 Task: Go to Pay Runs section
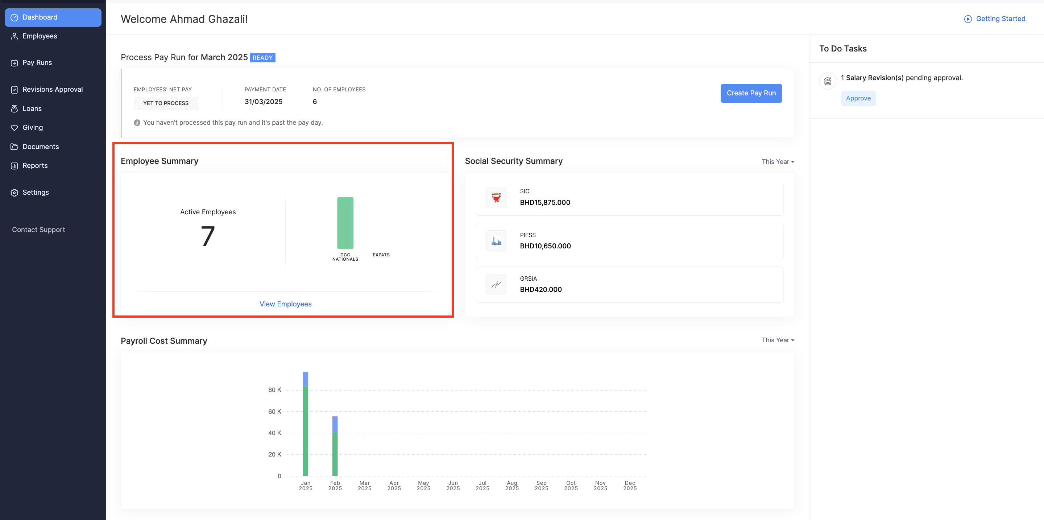pyautogui.click(x=37, y=63)
